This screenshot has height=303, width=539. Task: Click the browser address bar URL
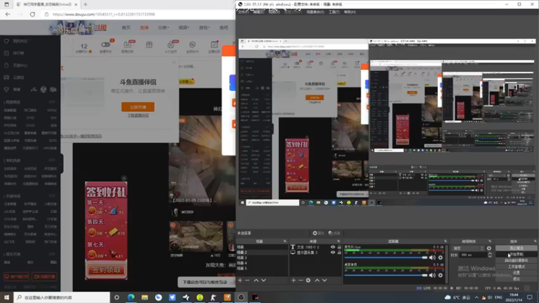[104, 14]
